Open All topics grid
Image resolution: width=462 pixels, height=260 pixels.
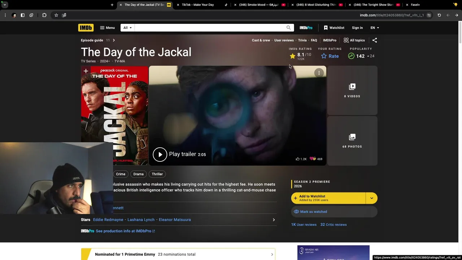(354, 40)
